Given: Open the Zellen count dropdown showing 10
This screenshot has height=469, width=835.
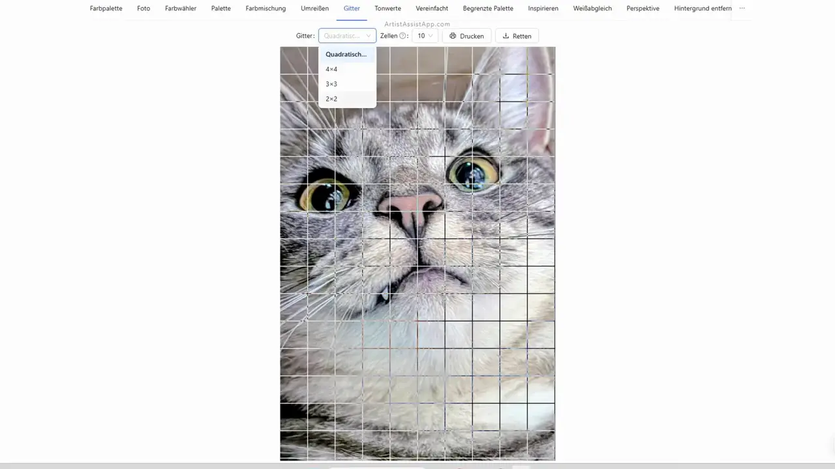Looking at the screenshot, I should pyautogui.click(x=425, y=36).
